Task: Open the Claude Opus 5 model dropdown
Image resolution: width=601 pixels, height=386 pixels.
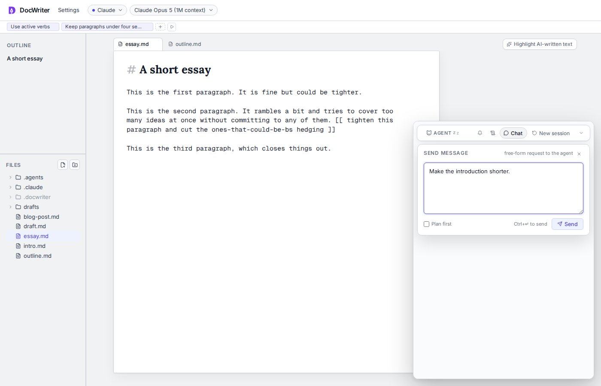Action: pyautogui.click(x=173, y=10)
